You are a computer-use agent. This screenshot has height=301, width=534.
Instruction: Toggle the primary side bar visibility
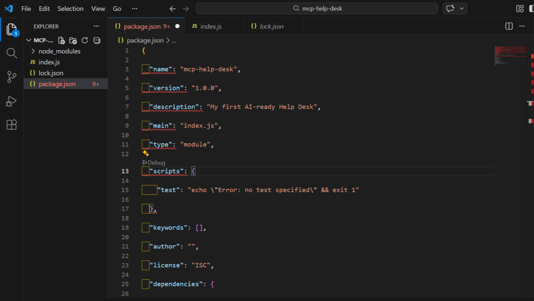pyautogui.click(x=530, y=8)
